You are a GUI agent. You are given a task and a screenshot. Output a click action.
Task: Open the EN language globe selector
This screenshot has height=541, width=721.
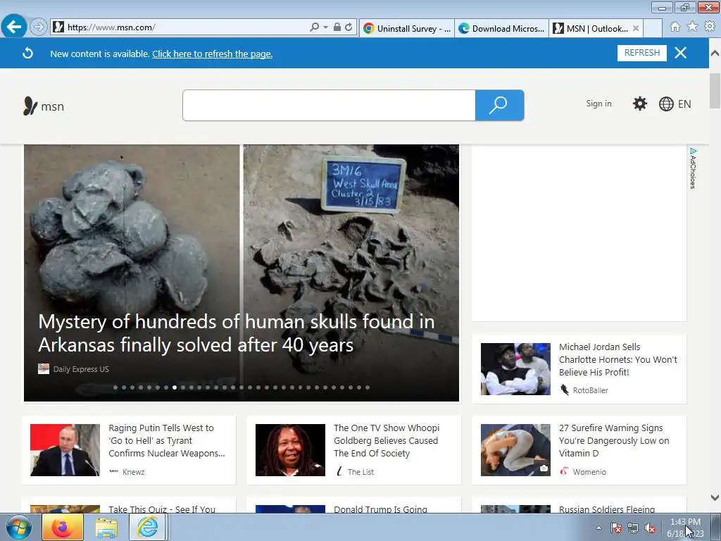pyautogui.click(x=675, y=104)
